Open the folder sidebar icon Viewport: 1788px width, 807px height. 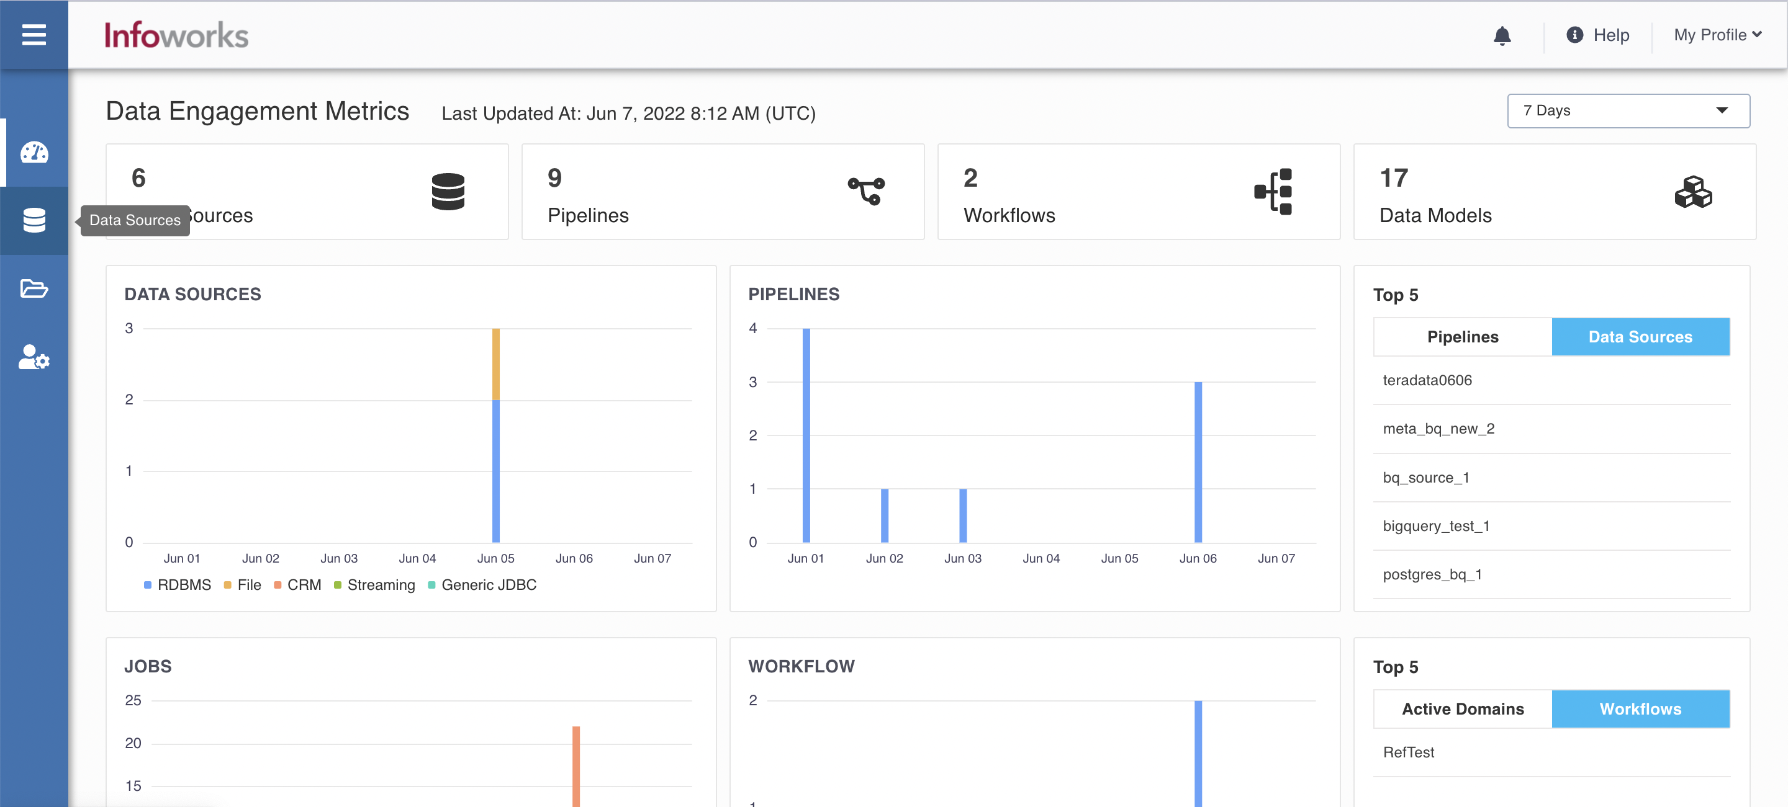point(34,288)
